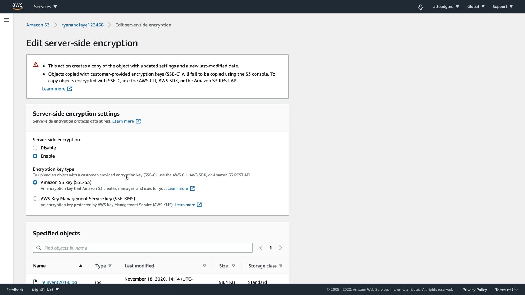Go to previous page of specified objects
This screenshot has width=525, height=295.
pyautogui.click(x=261, y=248)
